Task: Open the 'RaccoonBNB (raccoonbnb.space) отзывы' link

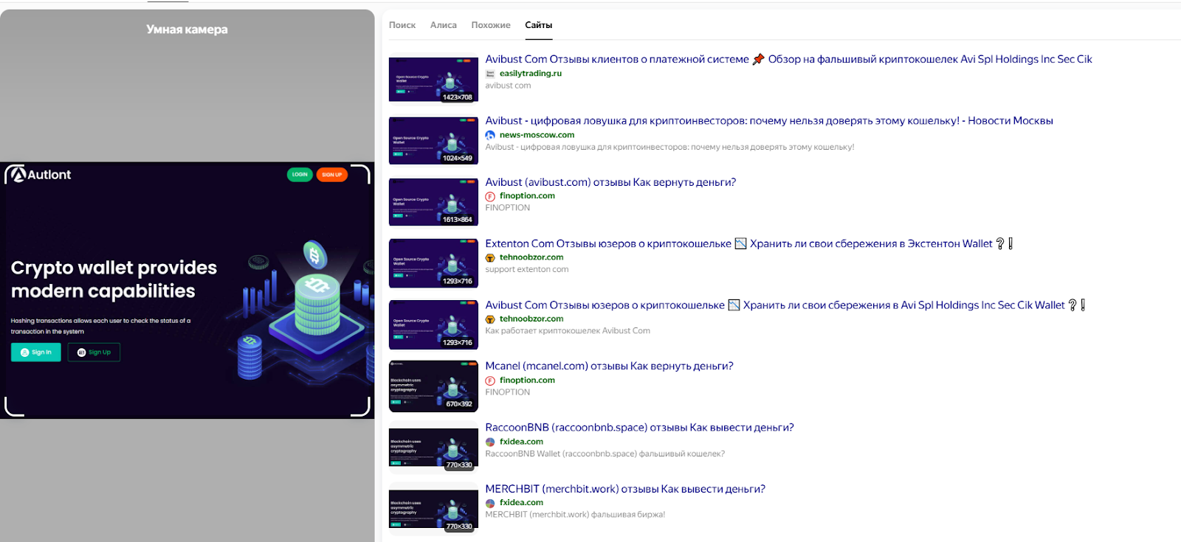Action: 639,428
